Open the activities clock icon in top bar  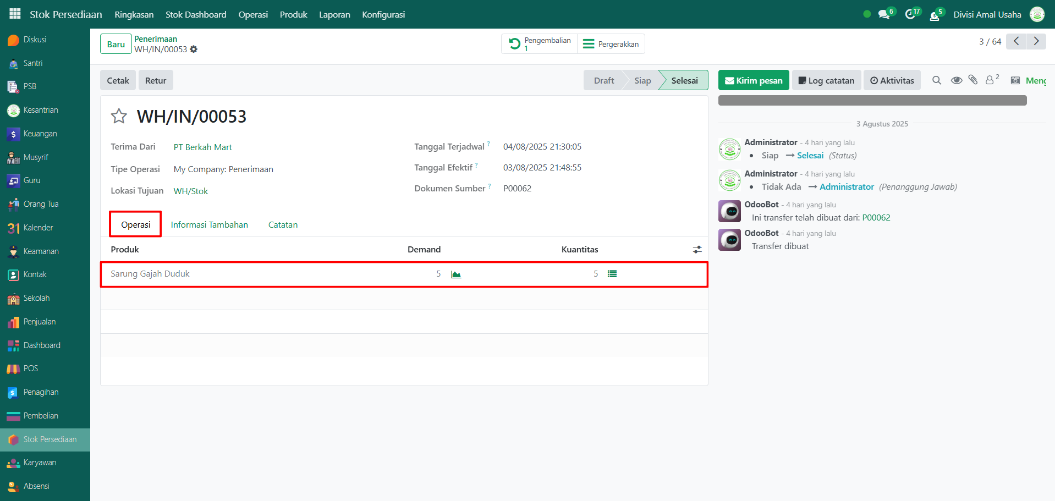click(911, 15)
